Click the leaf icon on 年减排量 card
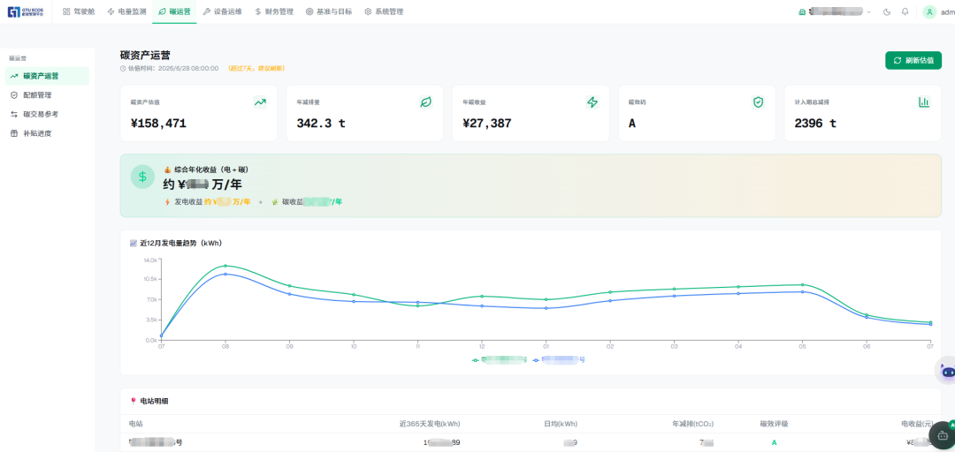The width and height of the screenshot is (955, 452). point(425,102)
